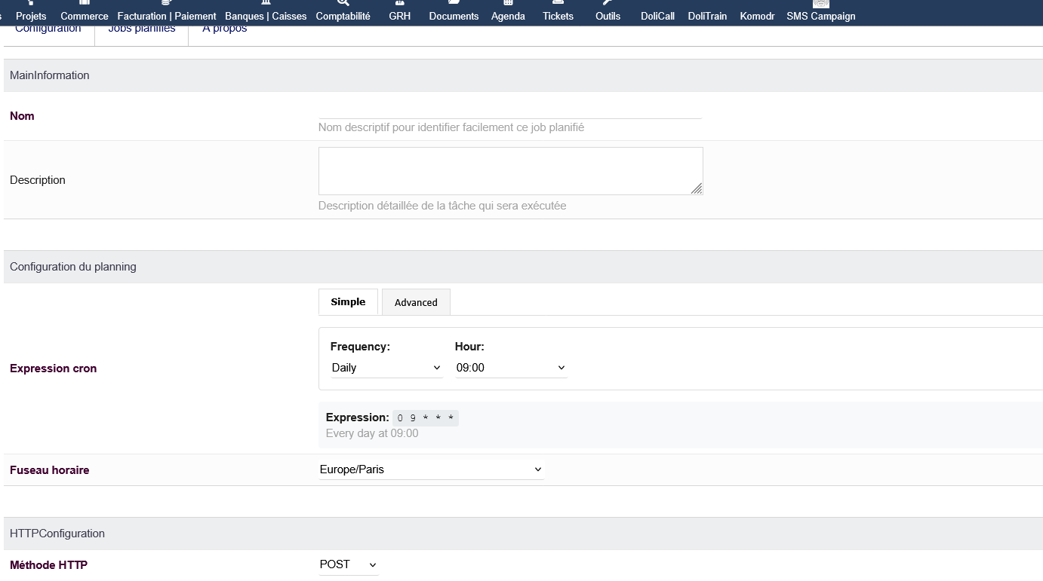
Task: Focus the Description text area
Action: 510,171
